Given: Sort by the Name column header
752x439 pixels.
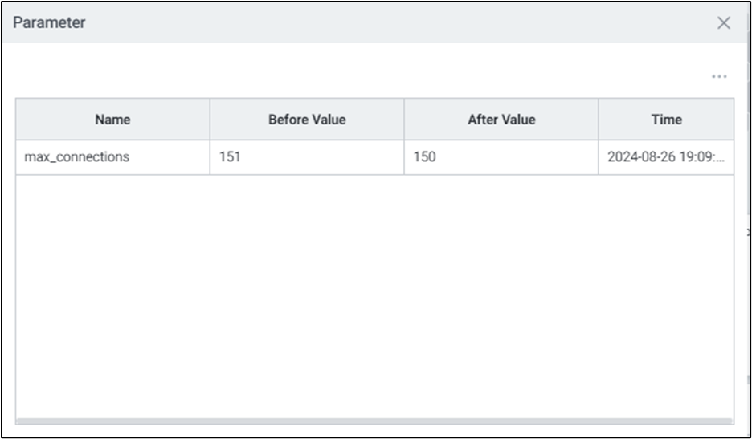Looking at the screenshot, I should pos(112,120).
